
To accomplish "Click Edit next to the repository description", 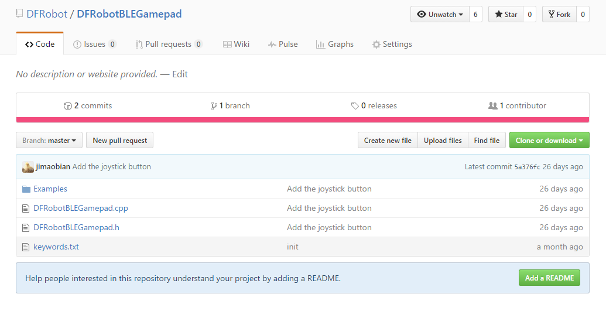I will click(x=180, y=74).
